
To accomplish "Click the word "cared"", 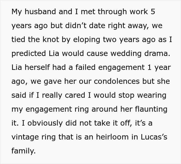I will click(x=75, y=96).
